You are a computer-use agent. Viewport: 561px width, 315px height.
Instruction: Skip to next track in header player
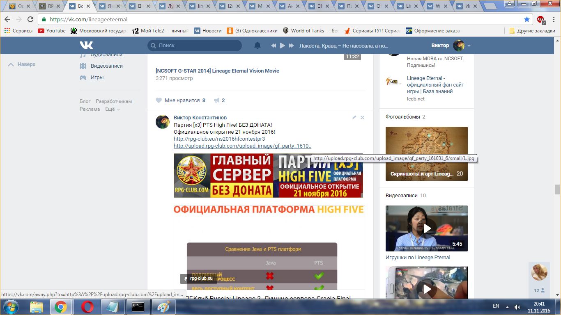[x=292, y=46]
